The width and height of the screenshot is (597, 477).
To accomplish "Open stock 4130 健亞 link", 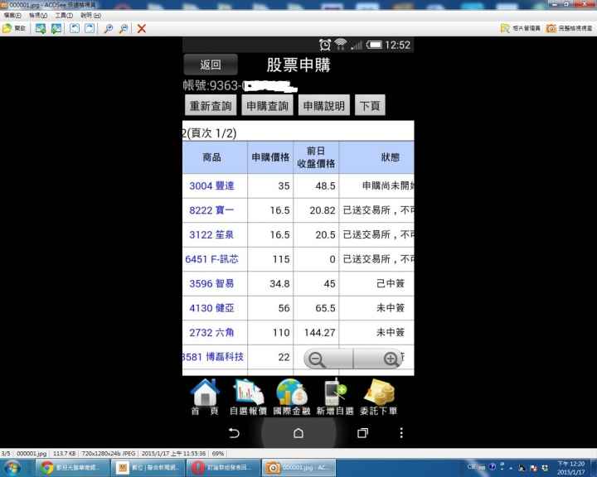I will point(211,308).
